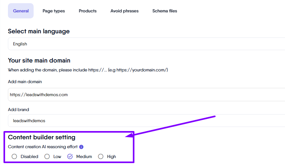The height and width of the screenshot is (165, 285).
Task: Open the main language dropdown showing English
Action: click(146, 44)
